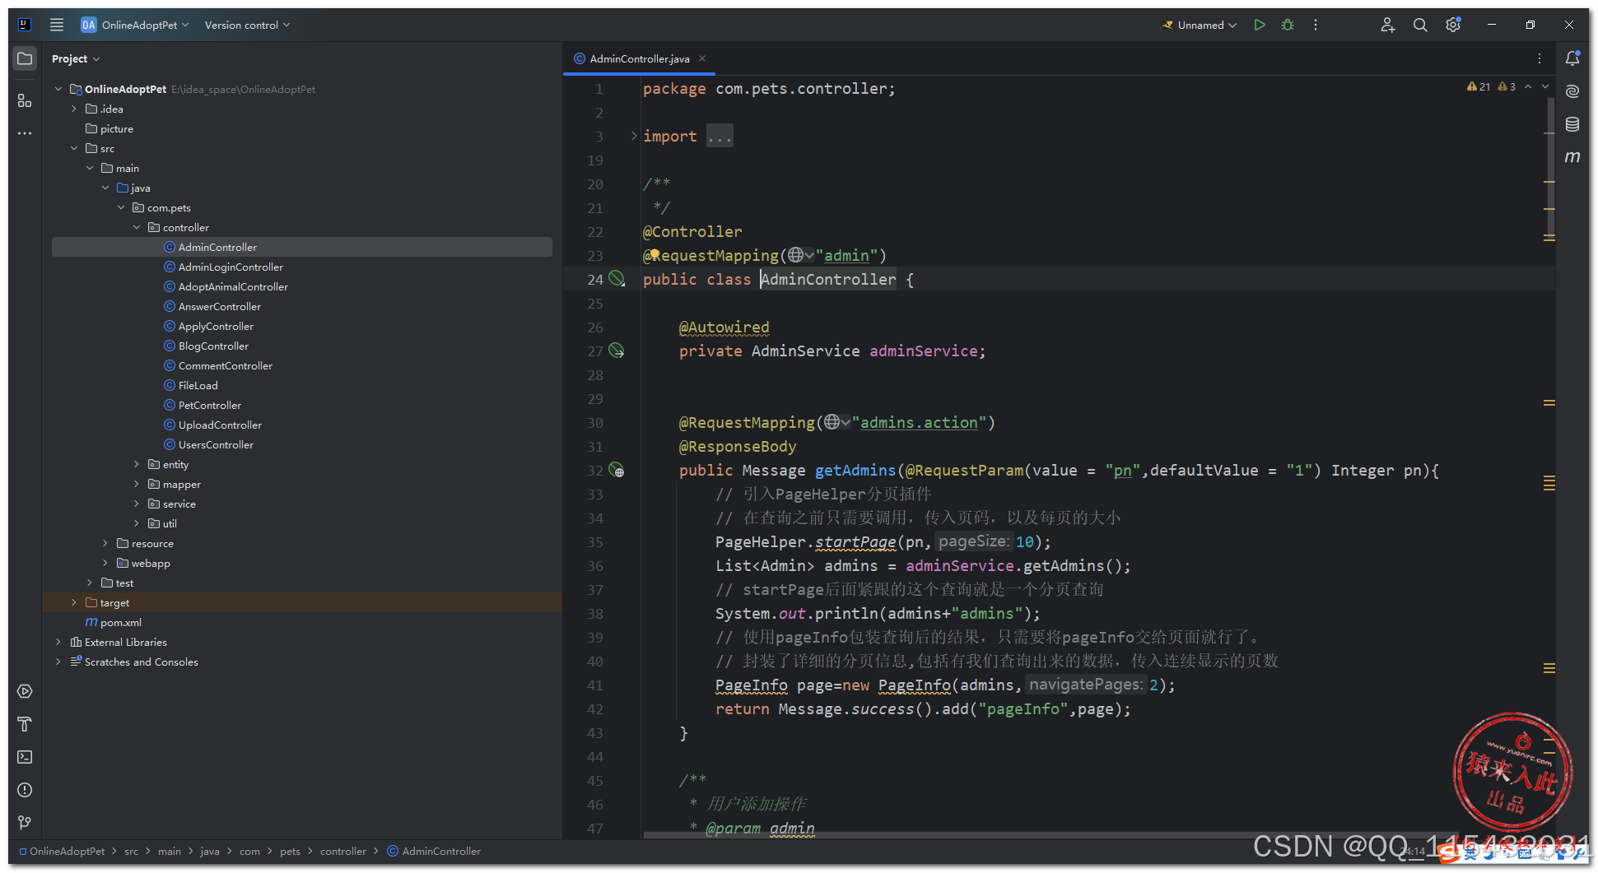Screen dimensions: 1598x873
Task: Expand the target folder
Action: (x=74, y=602)
